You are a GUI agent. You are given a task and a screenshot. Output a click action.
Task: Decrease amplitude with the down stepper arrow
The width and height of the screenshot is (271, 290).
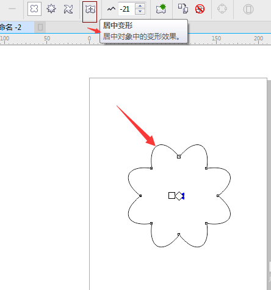(x=140, y=12)
